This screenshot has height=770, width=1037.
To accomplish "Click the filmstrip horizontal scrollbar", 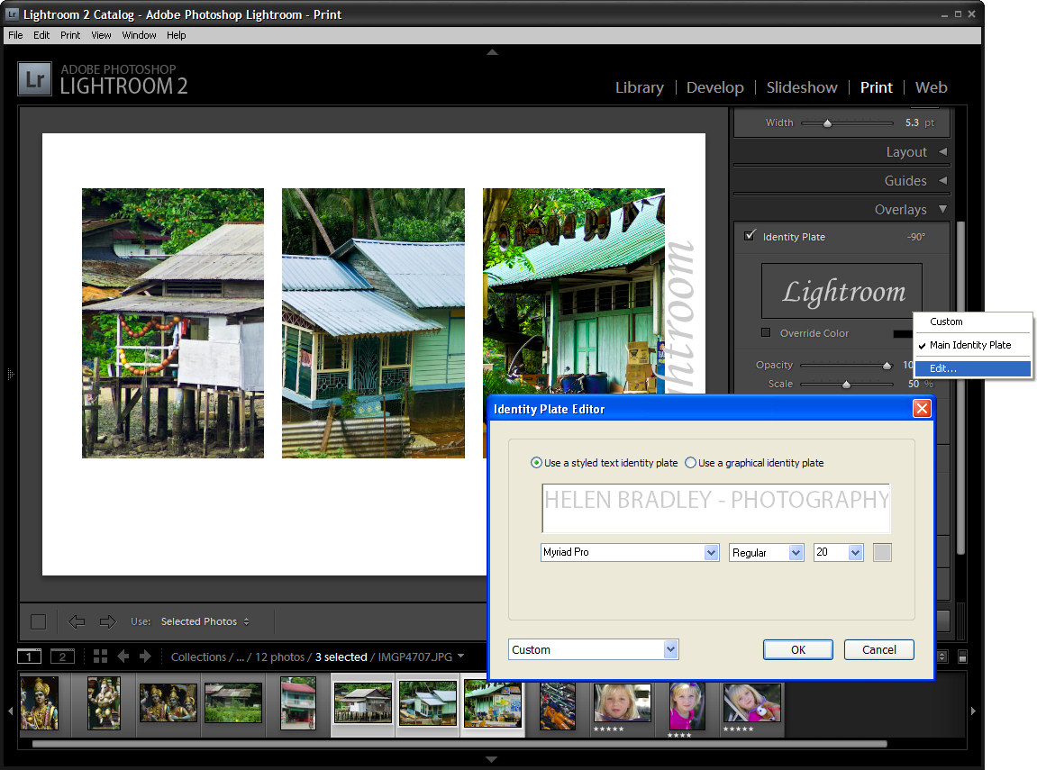I will [x=459, y=744].
